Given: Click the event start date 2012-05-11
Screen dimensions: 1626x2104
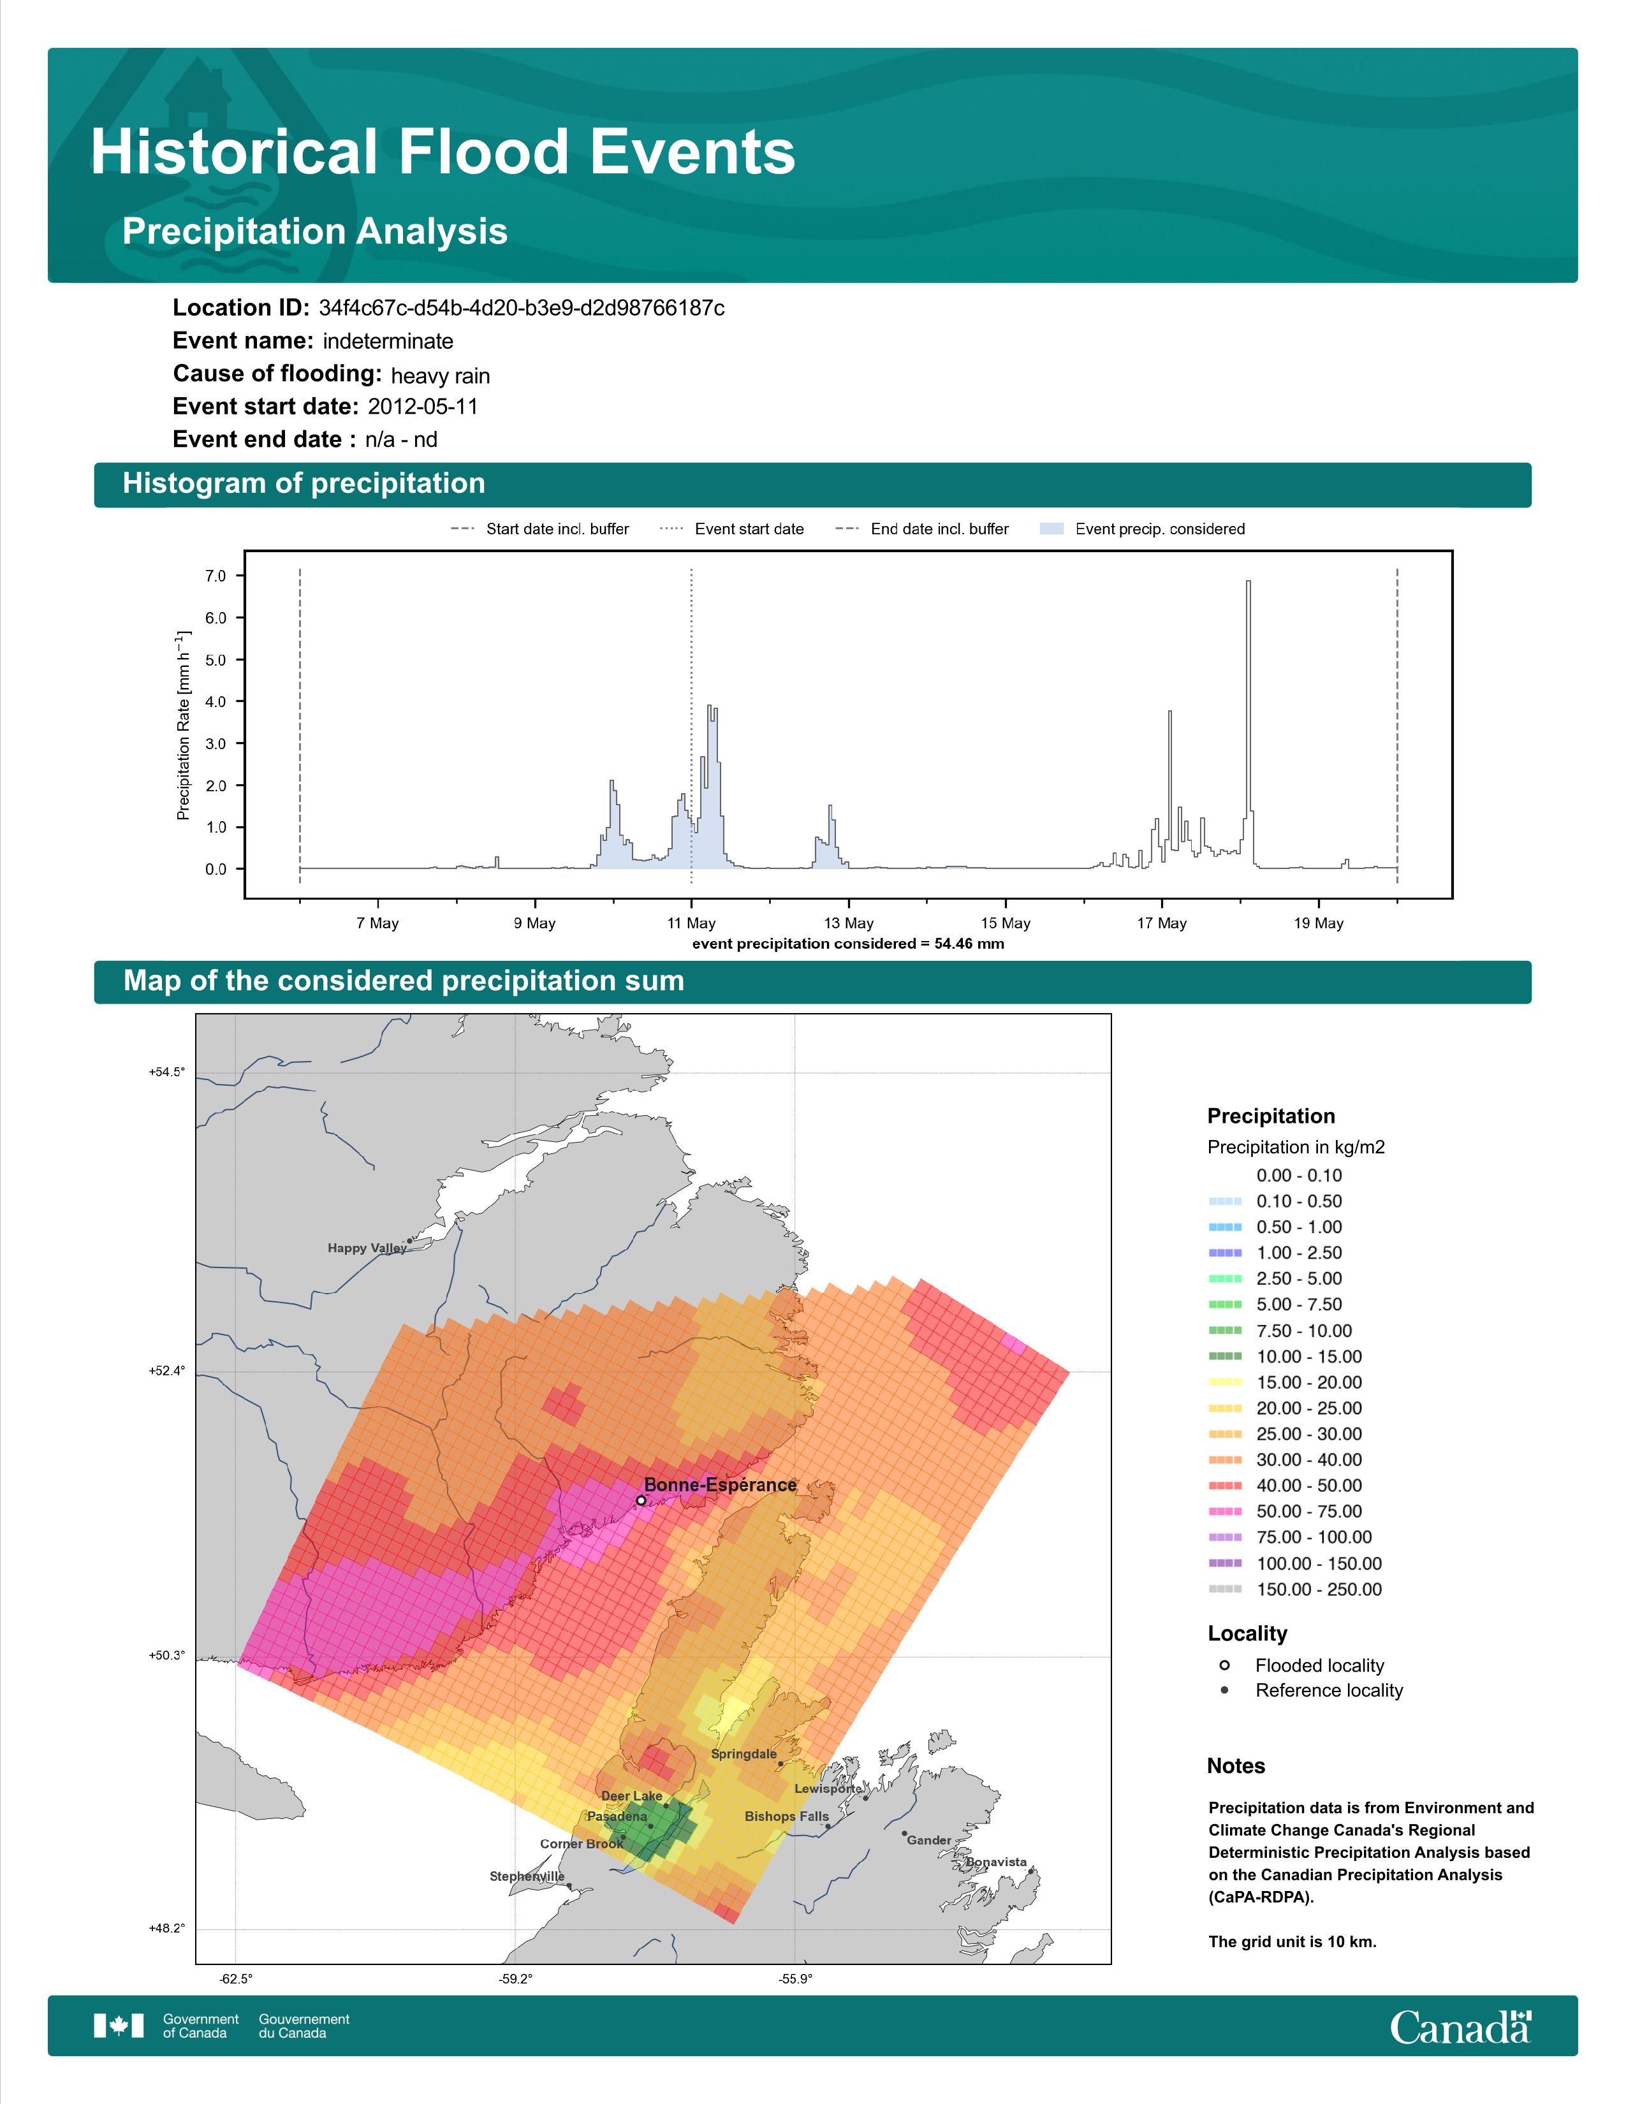Looking at the screenshot, I should tap(423, 407).
